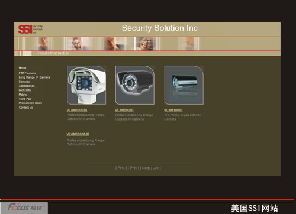This screenshot has width=296, height=214.
Task: Go to the Prev page
Action: (133, 168)
